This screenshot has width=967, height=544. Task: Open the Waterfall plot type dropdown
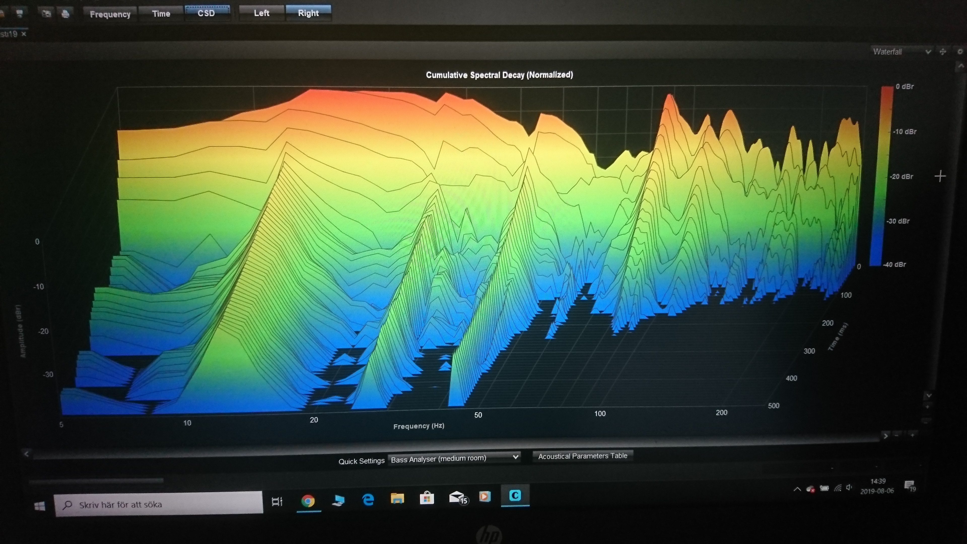[x=901, y=52]
